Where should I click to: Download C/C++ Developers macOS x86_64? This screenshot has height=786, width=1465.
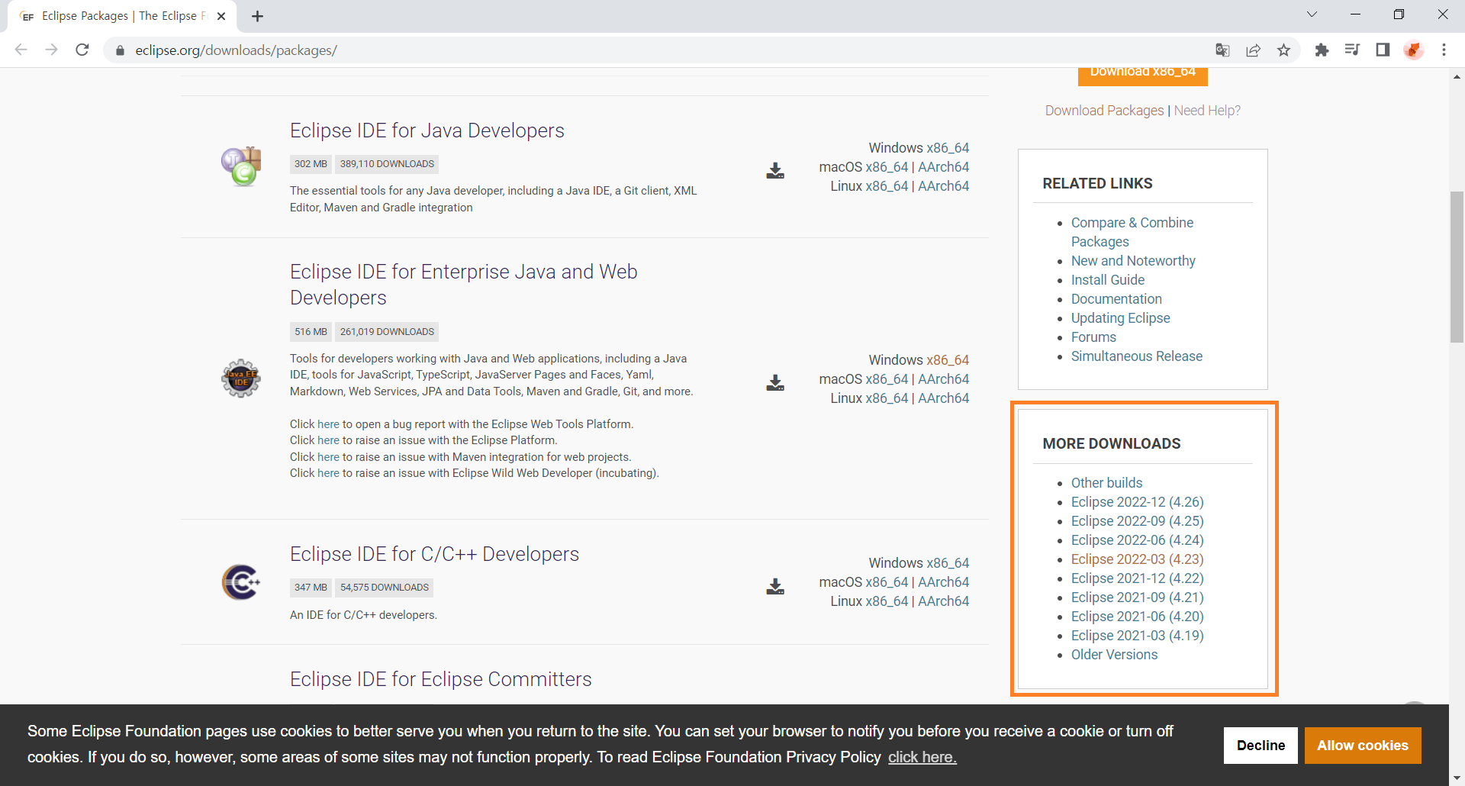pos(887,582)
